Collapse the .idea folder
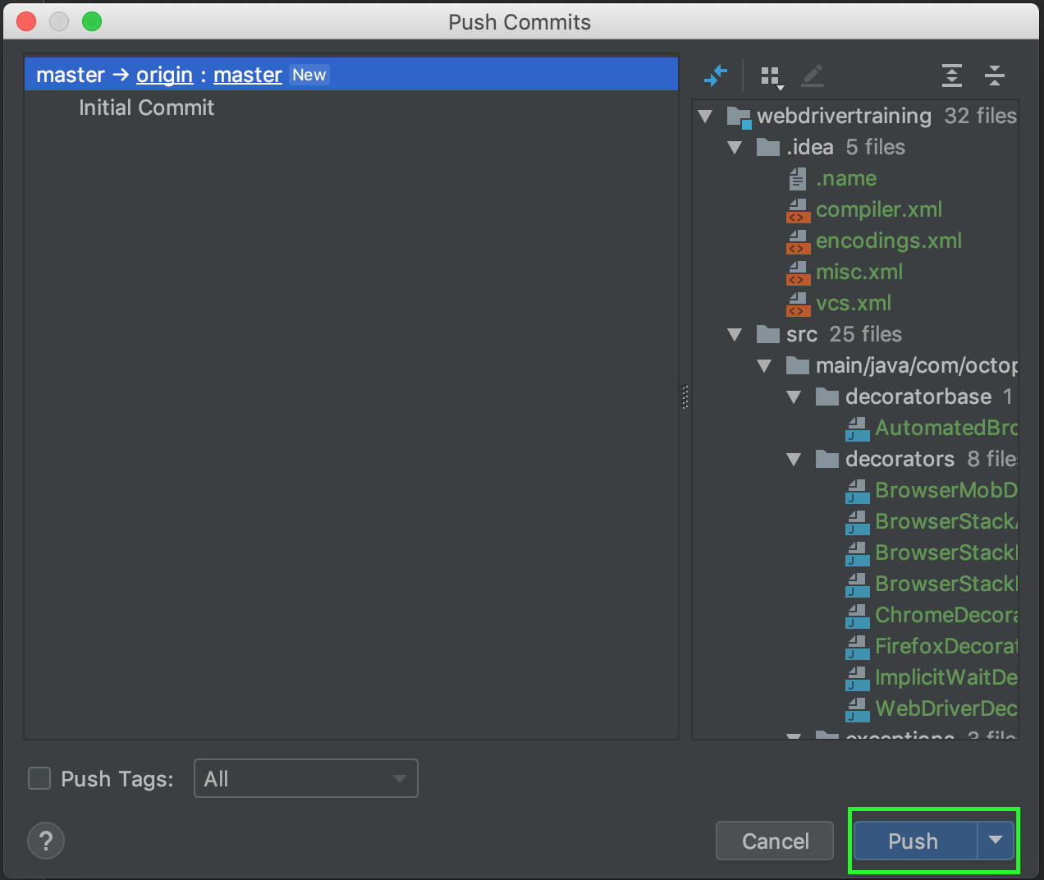The image size is (1044, 880). (x=735, y=148)
